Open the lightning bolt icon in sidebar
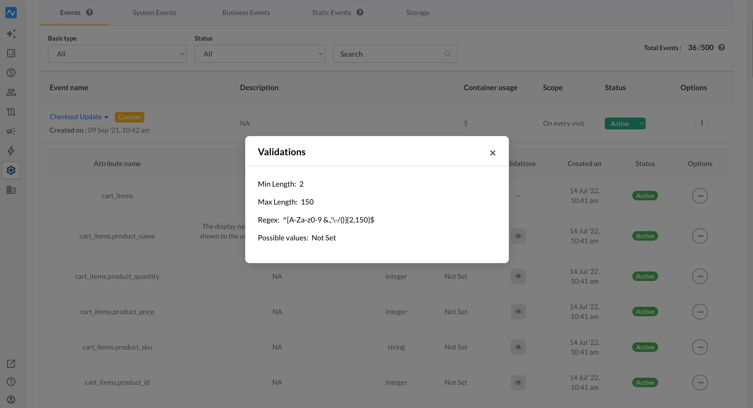753x408 pixels. (x=11, y=150)
